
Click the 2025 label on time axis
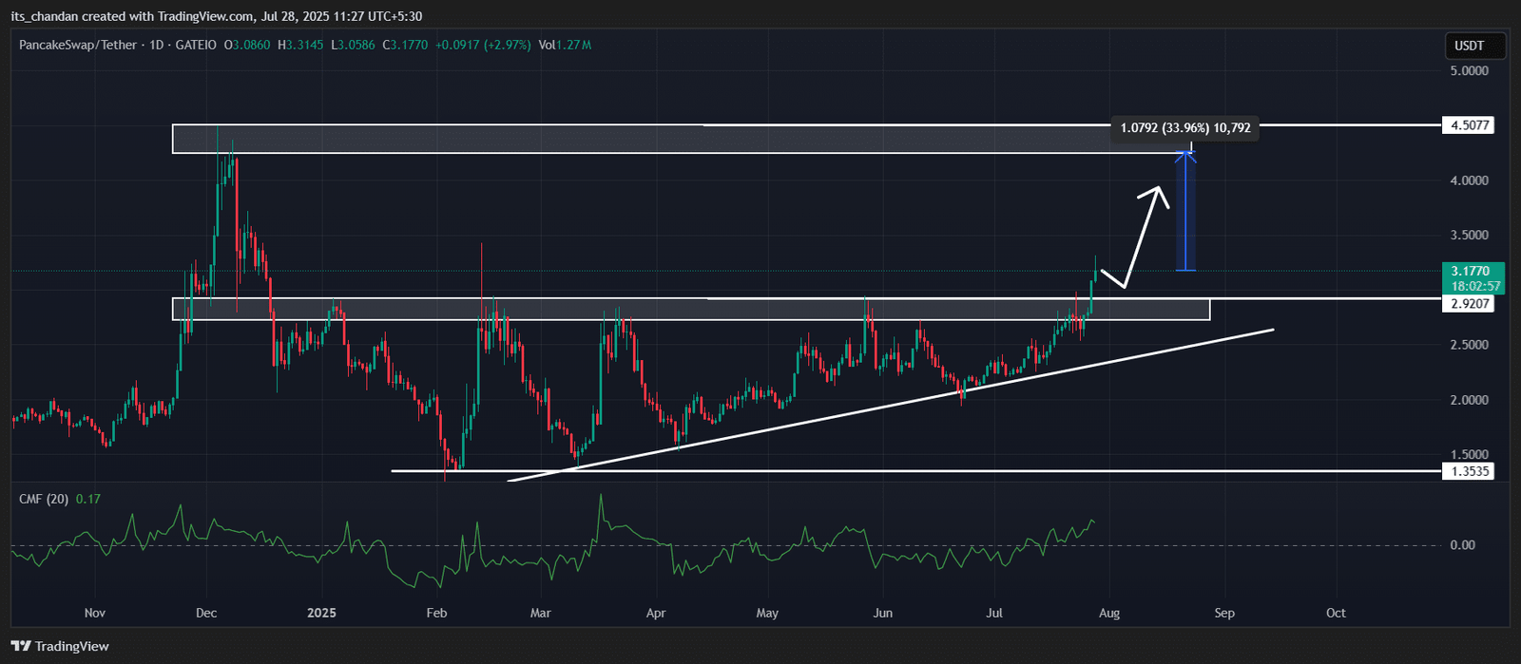pos(322,613)
